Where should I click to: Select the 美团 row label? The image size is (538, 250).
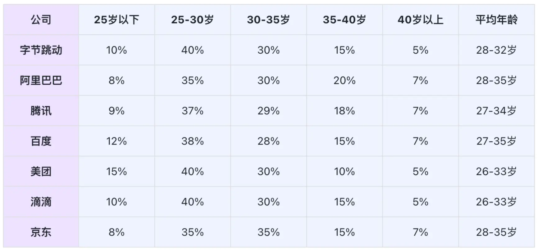click(41, 172)
